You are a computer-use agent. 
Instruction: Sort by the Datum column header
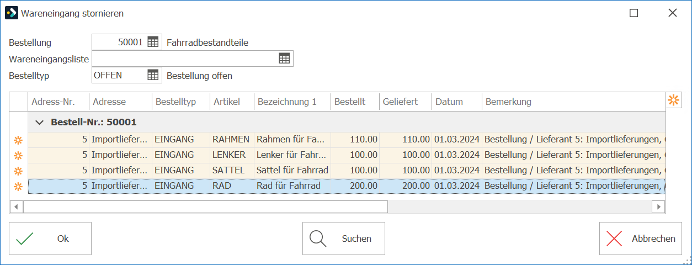pos(457,102)
